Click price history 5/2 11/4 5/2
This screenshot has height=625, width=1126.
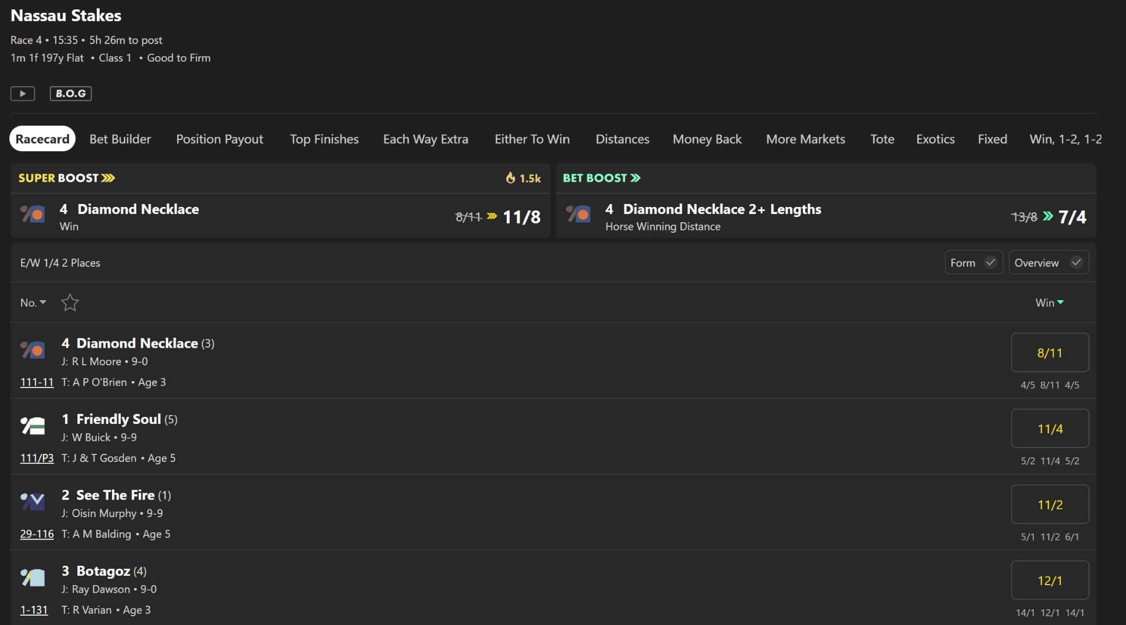point(1050,461)
